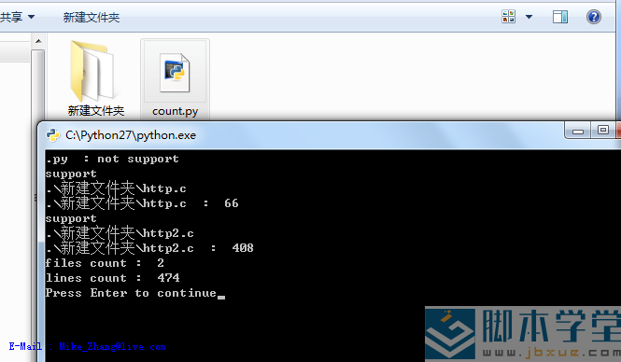Click the 'files count : 2' line
The width and height of the screenshot is (621, 362).
click(x=105, y=263)
